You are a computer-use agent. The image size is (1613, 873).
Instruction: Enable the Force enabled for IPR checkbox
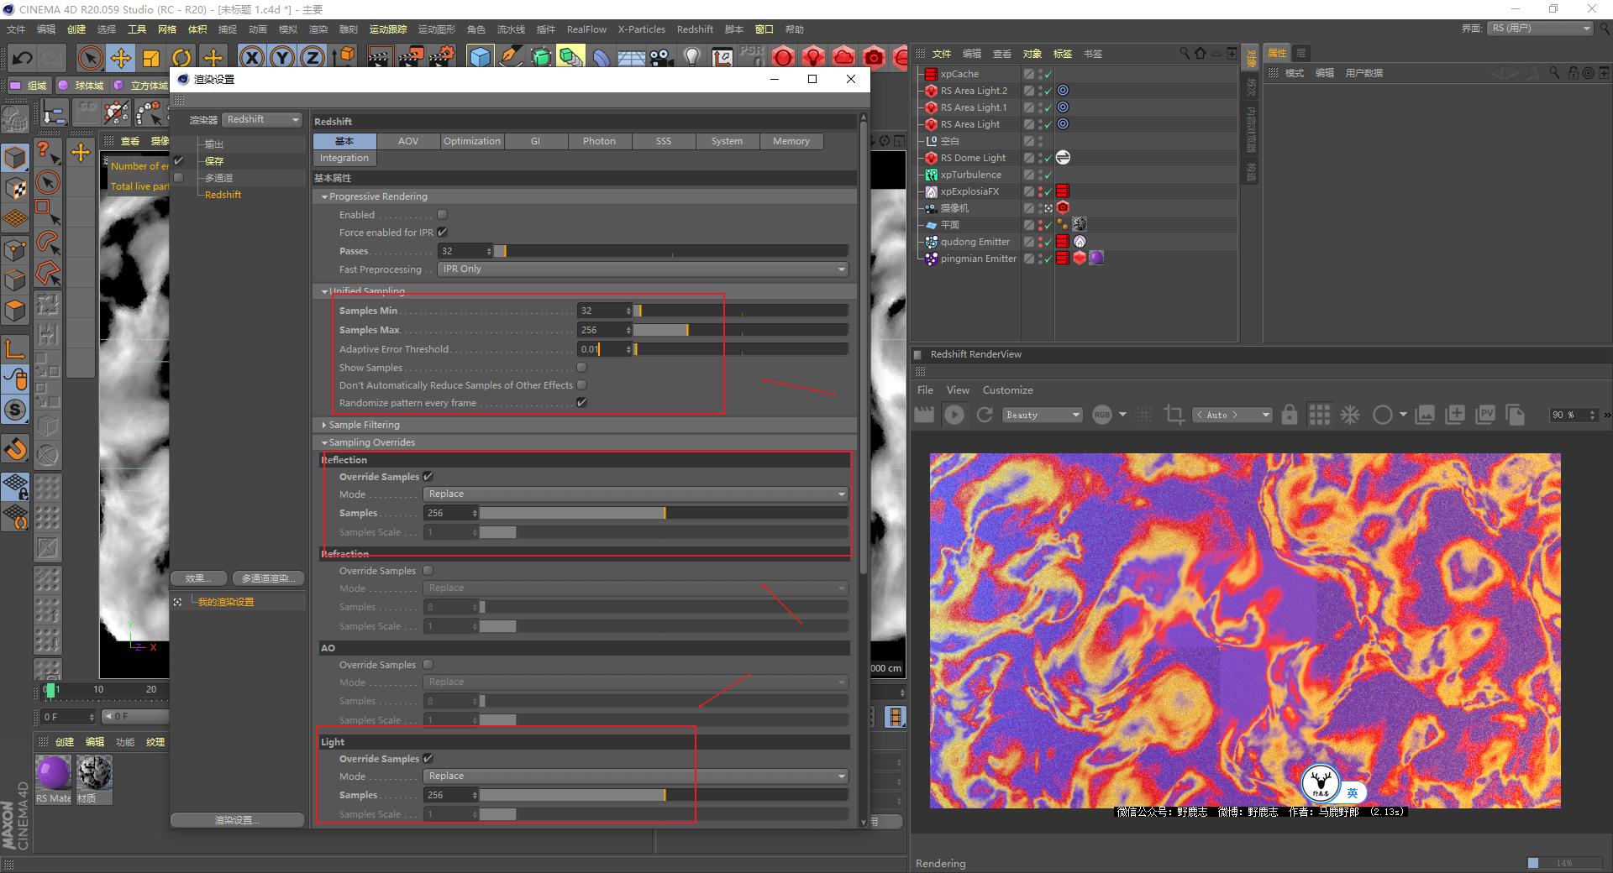pos(441,233)
